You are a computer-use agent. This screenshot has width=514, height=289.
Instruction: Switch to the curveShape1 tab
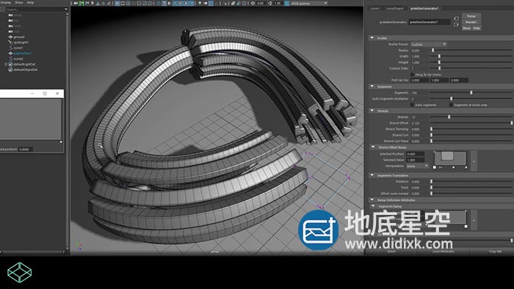(x=395, y=9)
